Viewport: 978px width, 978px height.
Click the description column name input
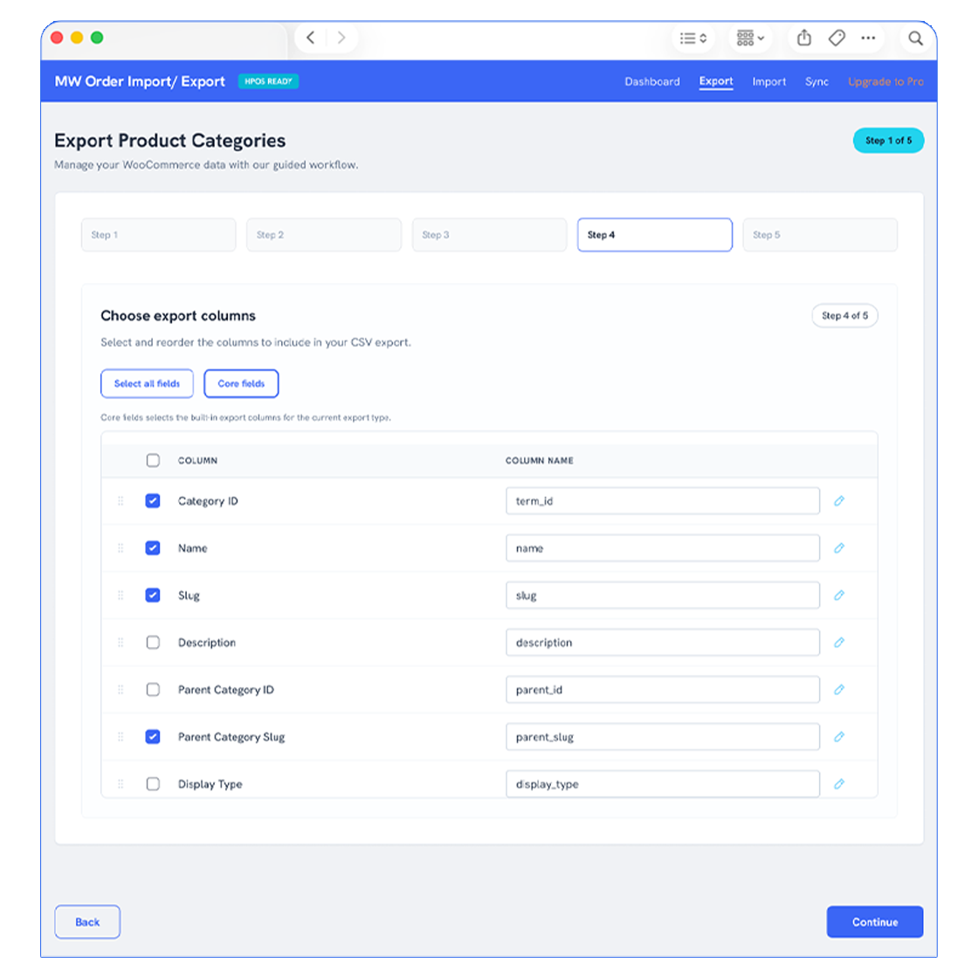[663, 643]
